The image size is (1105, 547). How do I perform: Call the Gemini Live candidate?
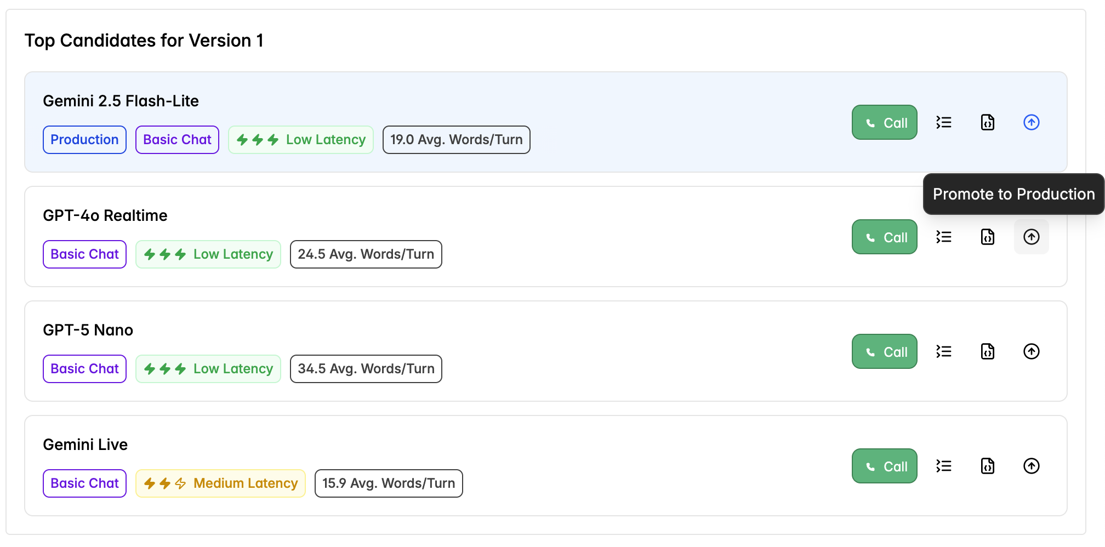(884, 466)
